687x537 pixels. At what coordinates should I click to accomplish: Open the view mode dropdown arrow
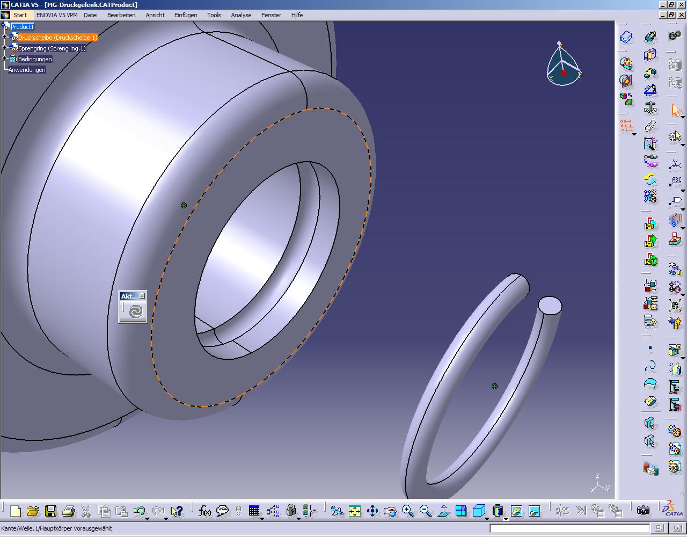coord(506,518)
